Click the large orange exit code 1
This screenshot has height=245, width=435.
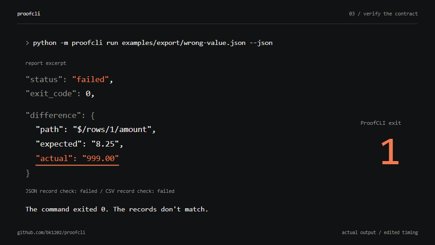(x=390, y=152)
